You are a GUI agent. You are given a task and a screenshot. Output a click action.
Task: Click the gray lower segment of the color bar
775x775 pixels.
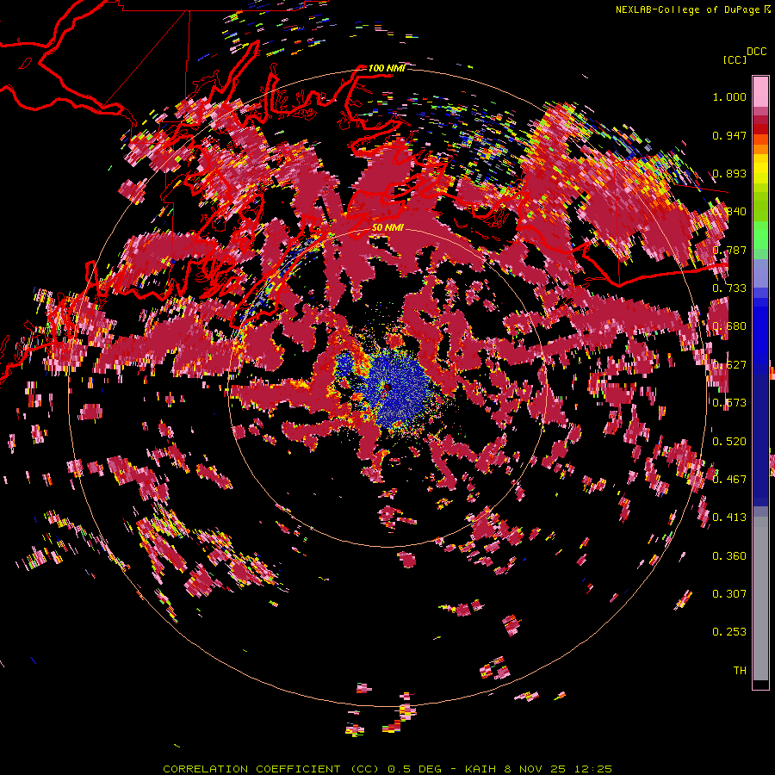pyautogui.click(x=760, y=598)
